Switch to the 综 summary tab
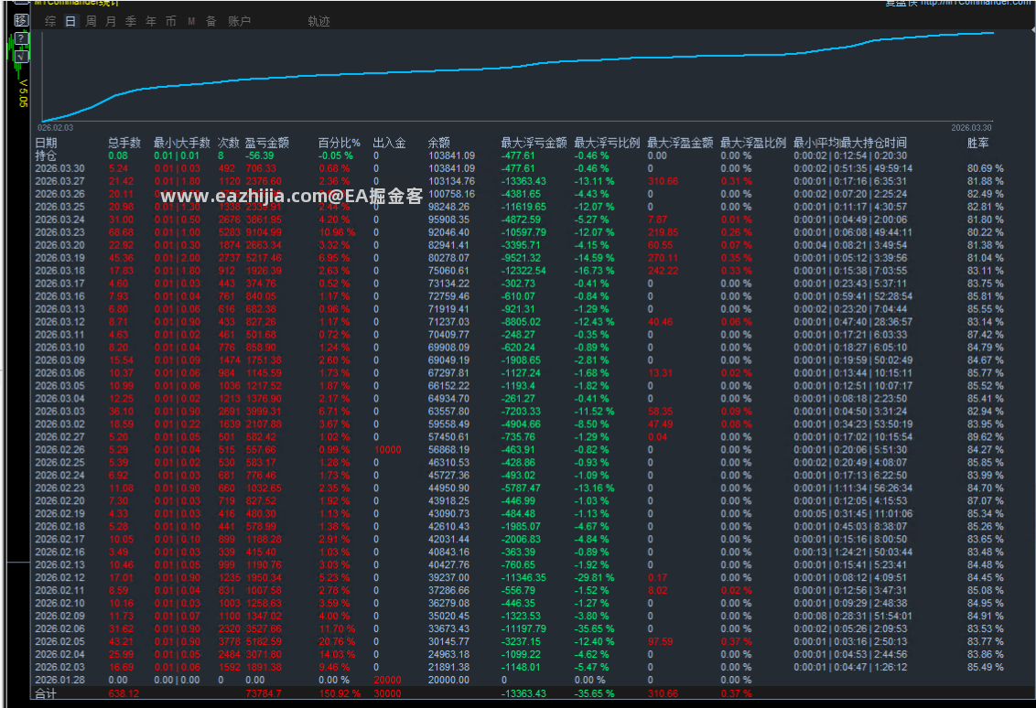The height and width of the screenshot is (708, 1036). coord(50,21)
